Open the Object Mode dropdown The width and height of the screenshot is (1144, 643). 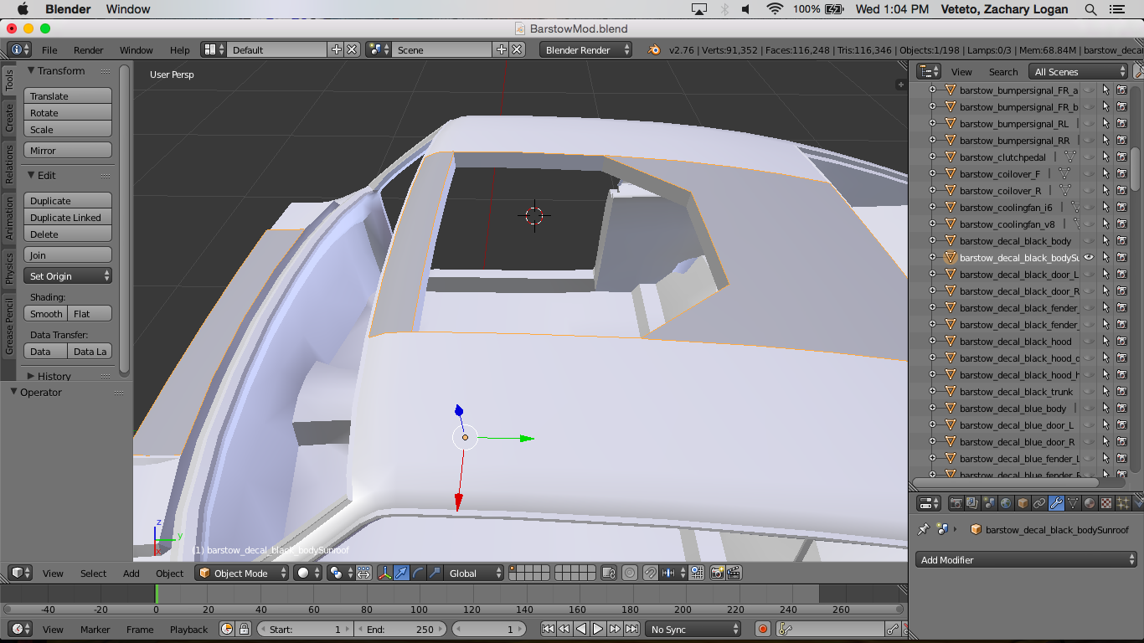pos(242,573)
